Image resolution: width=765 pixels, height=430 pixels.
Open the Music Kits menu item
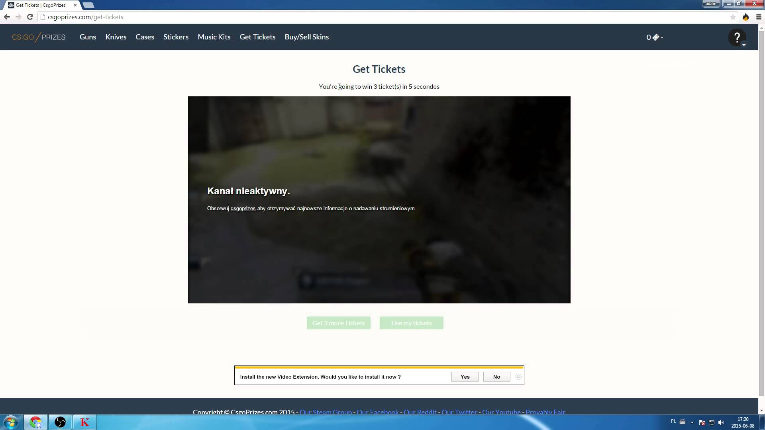(x=214, y=37)
